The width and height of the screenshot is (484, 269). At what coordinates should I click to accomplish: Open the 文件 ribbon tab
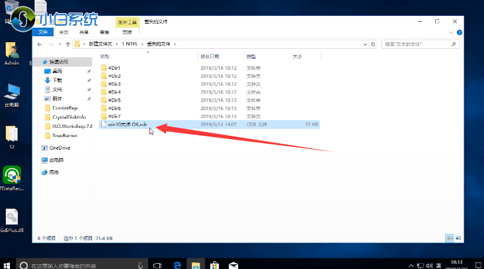point(44,32)
